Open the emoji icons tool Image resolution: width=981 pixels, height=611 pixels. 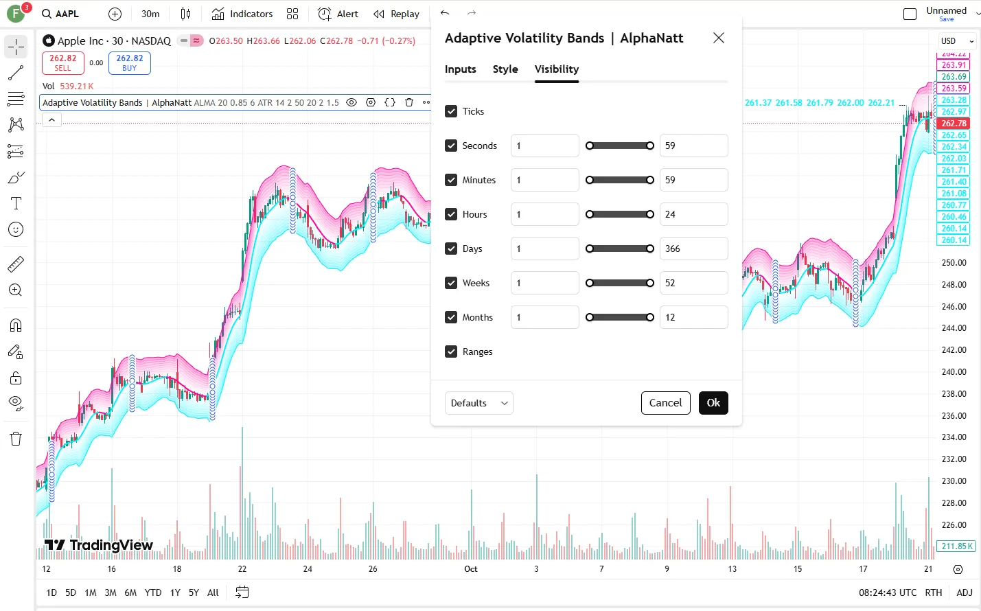coord(16,229)
